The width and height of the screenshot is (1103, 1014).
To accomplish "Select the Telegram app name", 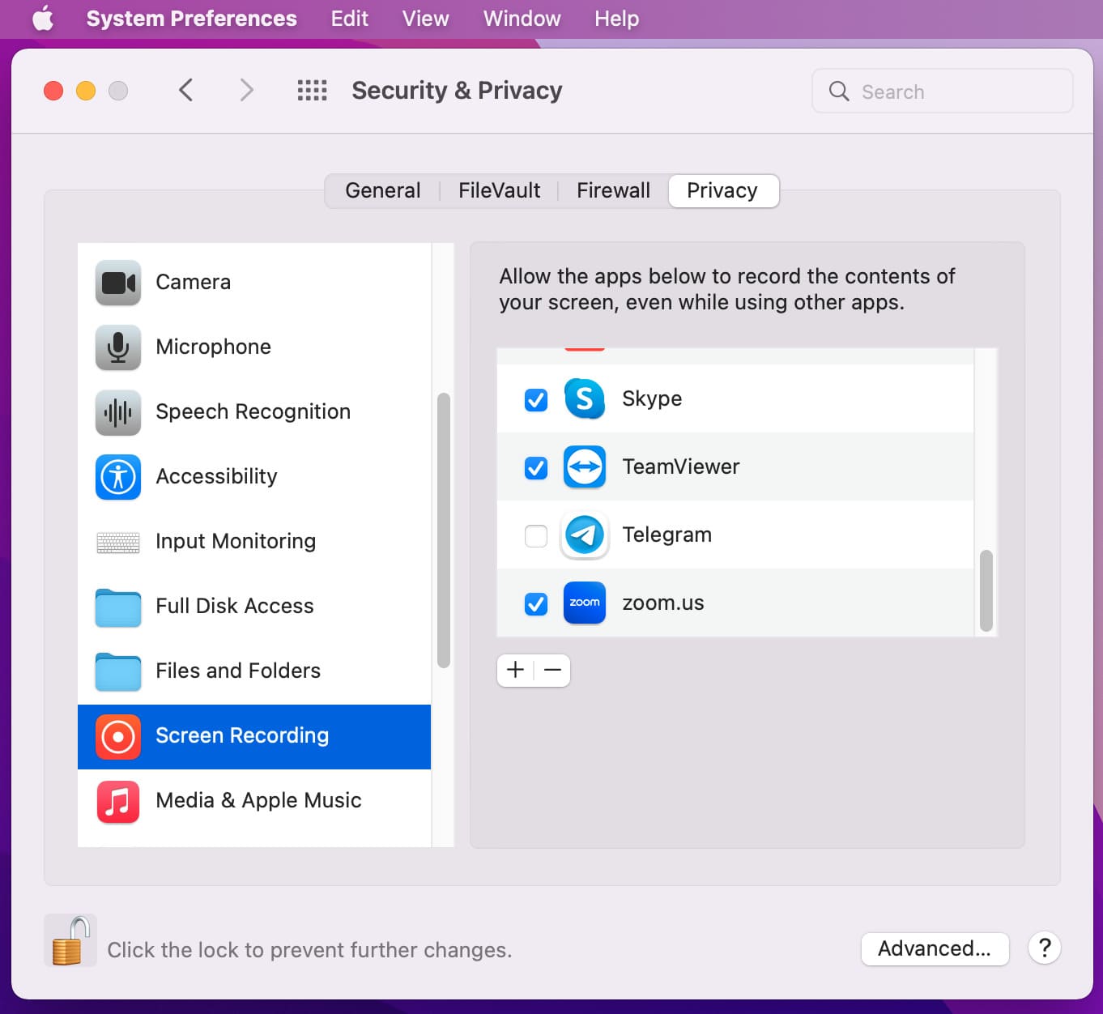I will click(x=666, y=535).
